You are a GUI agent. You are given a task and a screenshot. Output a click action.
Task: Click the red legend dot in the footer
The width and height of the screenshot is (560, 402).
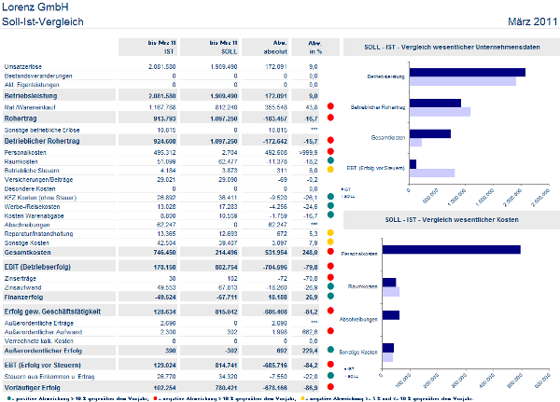[155, 398]
